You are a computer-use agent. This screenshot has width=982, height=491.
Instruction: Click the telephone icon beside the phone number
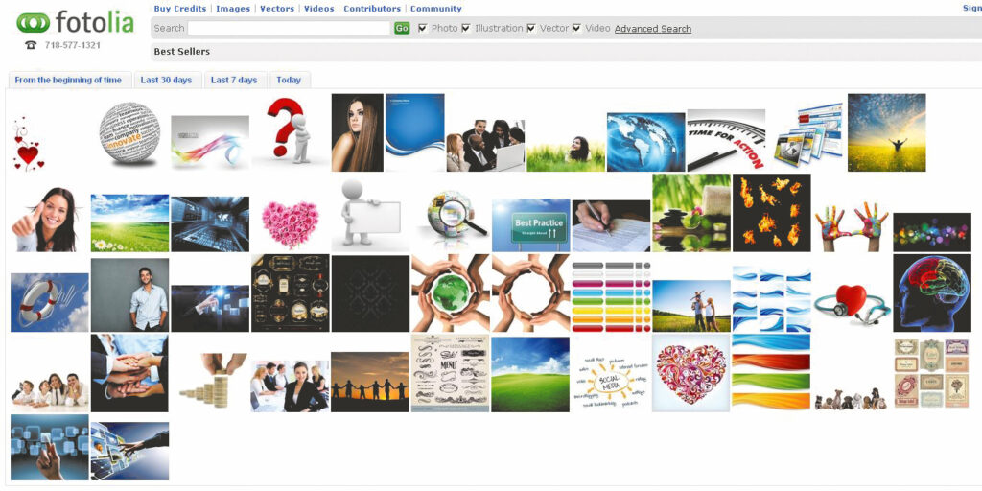tap(31, 45)
